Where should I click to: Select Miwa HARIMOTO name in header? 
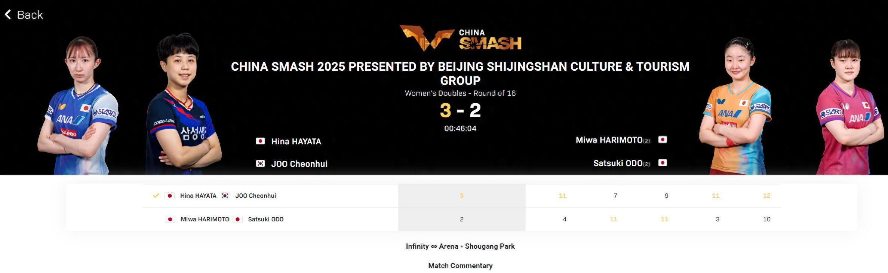(609, 140)
